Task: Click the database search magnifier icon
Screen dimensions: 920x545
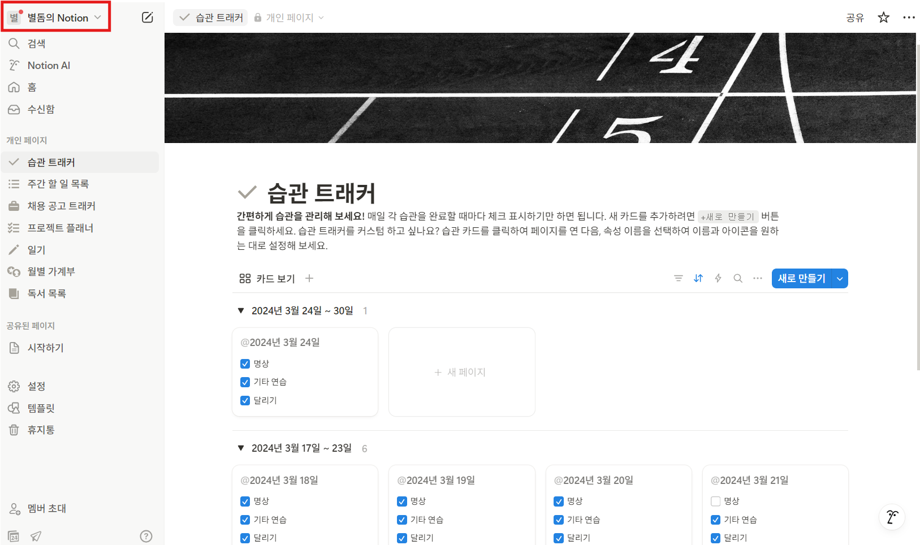Action: tap(737, 278)
